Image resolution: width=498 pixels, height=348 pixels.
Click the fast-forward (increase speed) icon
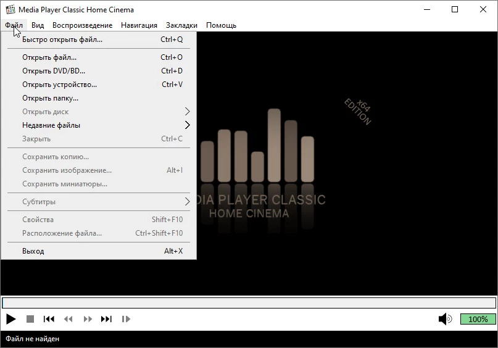[x=88, y=319]
